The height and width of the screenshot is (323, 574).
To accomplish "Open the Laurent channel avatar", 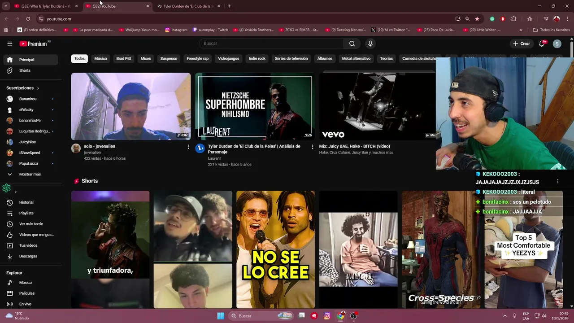I will (200, 148).
